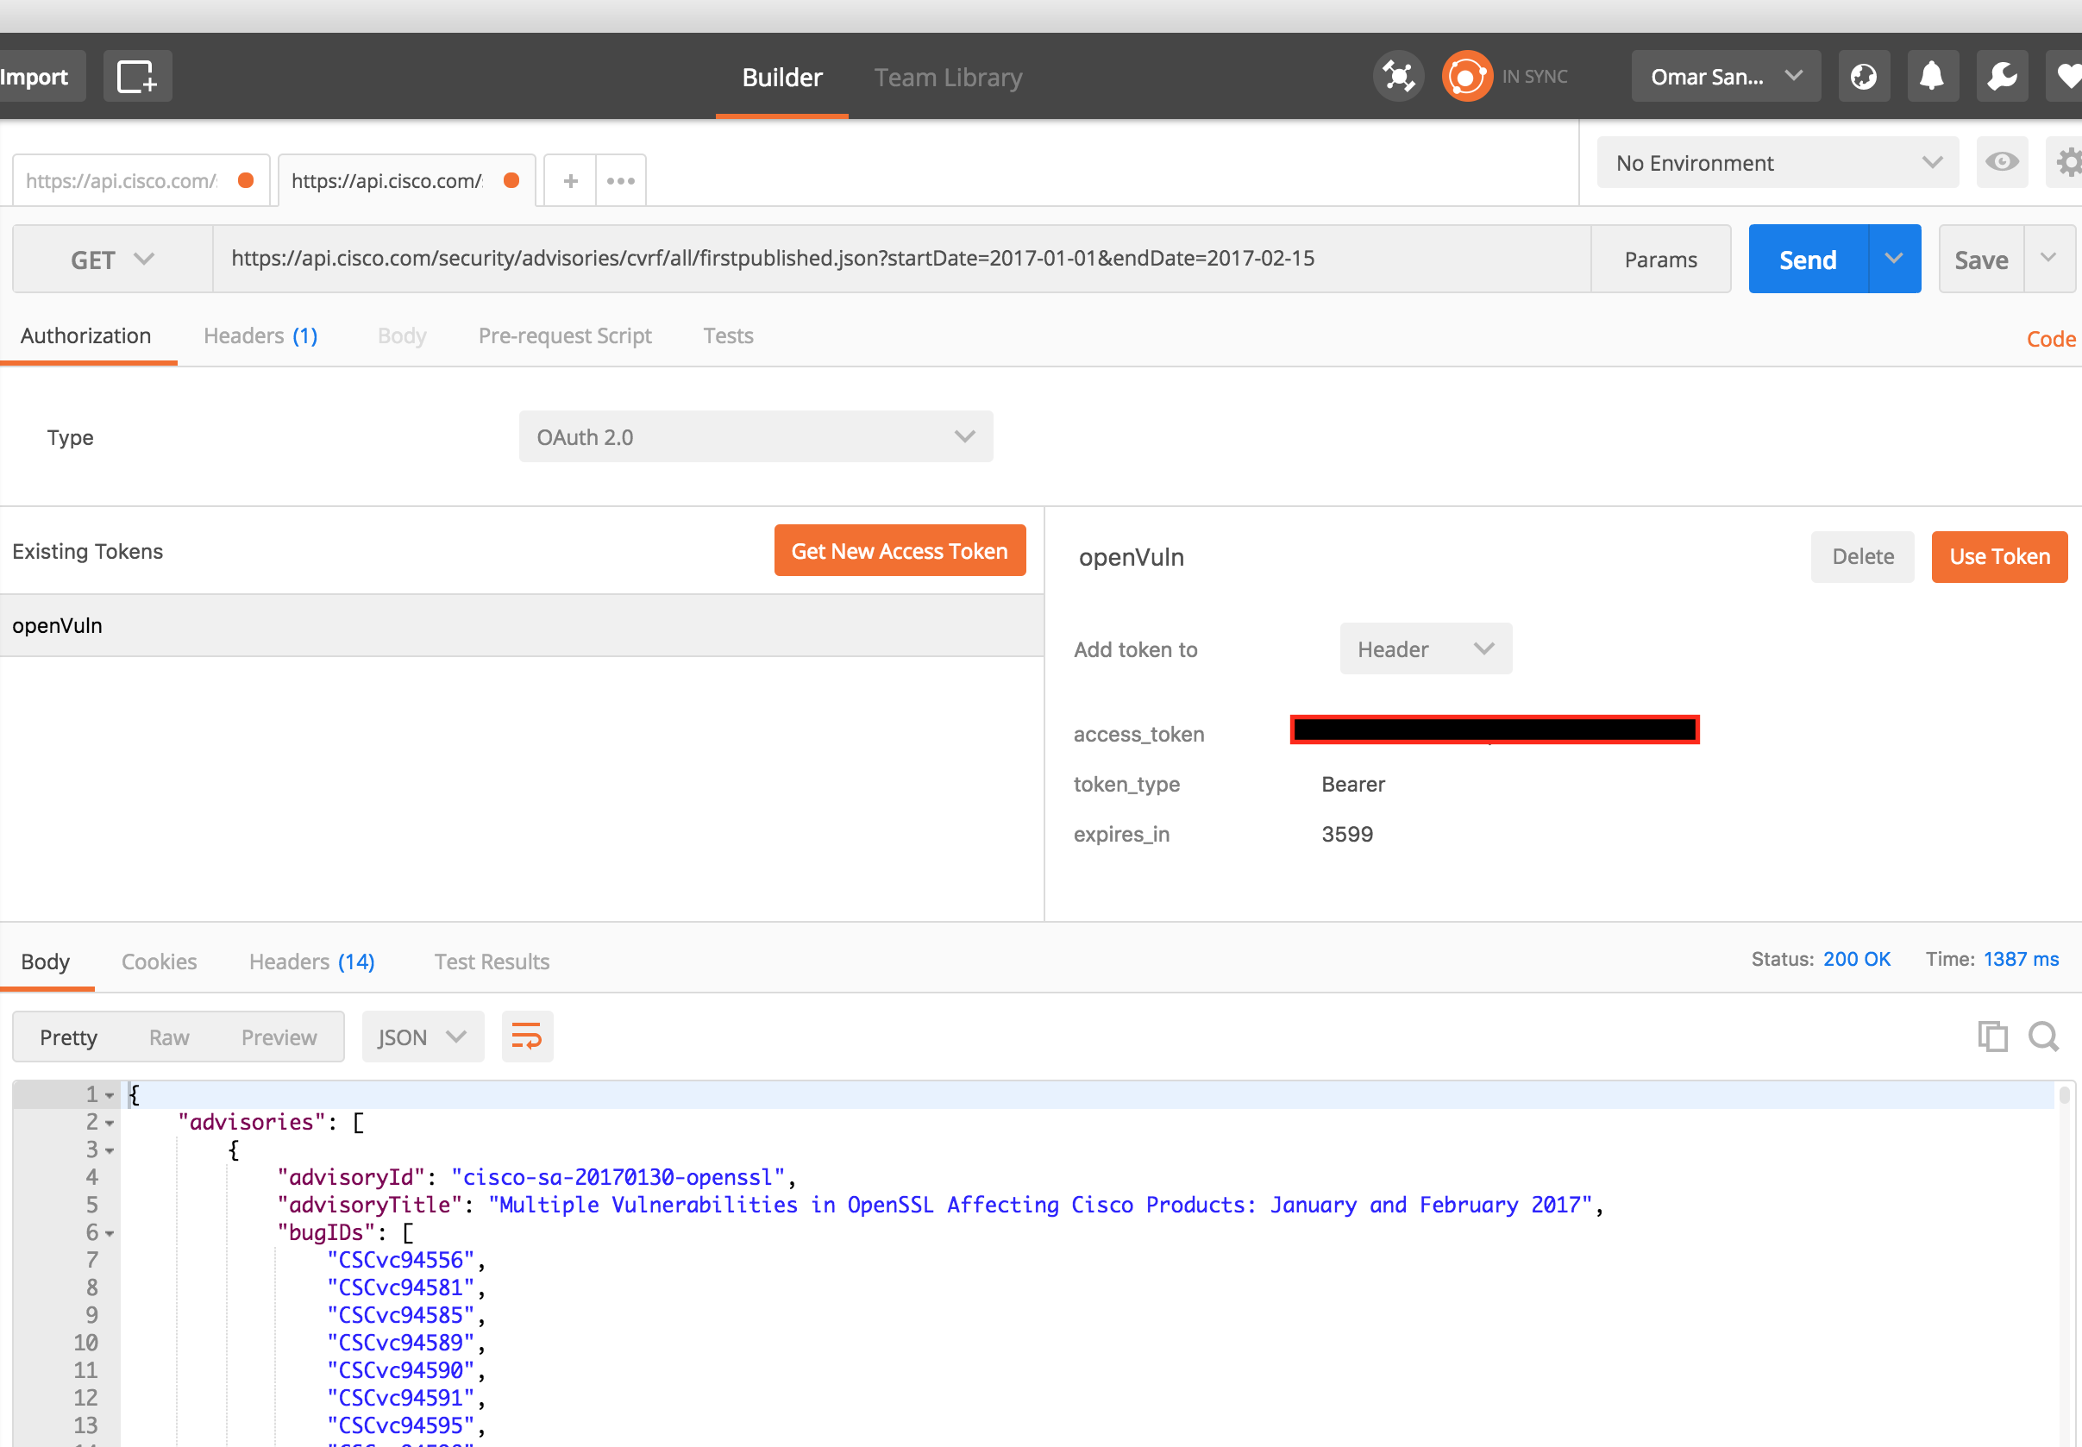
Task: Click the orange IN SYNC status icon
Action: (1466, 76)
